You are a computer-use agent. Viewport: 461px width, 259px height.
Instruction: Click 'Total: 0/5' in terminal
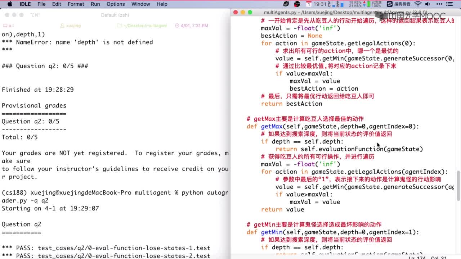20,137
